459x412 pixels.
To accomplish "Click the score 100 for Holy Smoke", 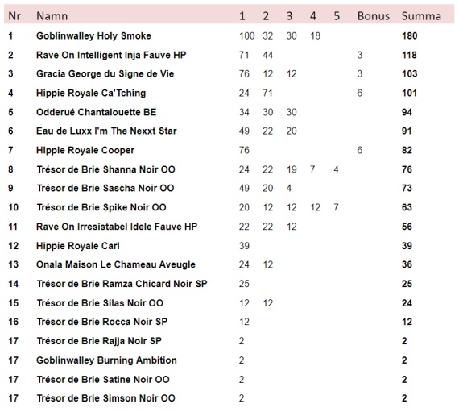I will [x=246, y=35].
